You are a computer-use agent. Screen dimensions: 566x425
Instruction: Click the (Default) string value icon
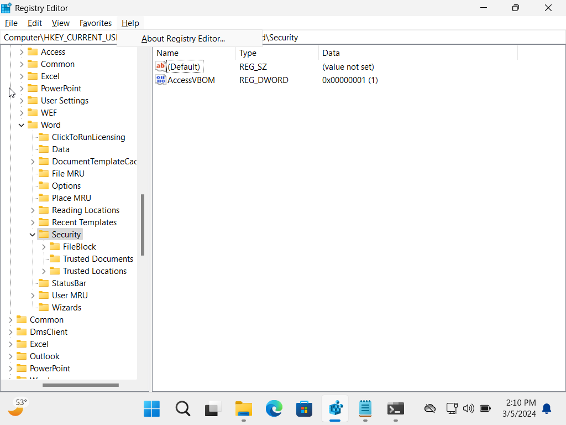coord(161,66)
